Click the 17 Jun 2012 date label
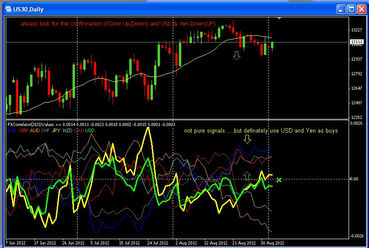The image size is (369, 248). [45, 243]
